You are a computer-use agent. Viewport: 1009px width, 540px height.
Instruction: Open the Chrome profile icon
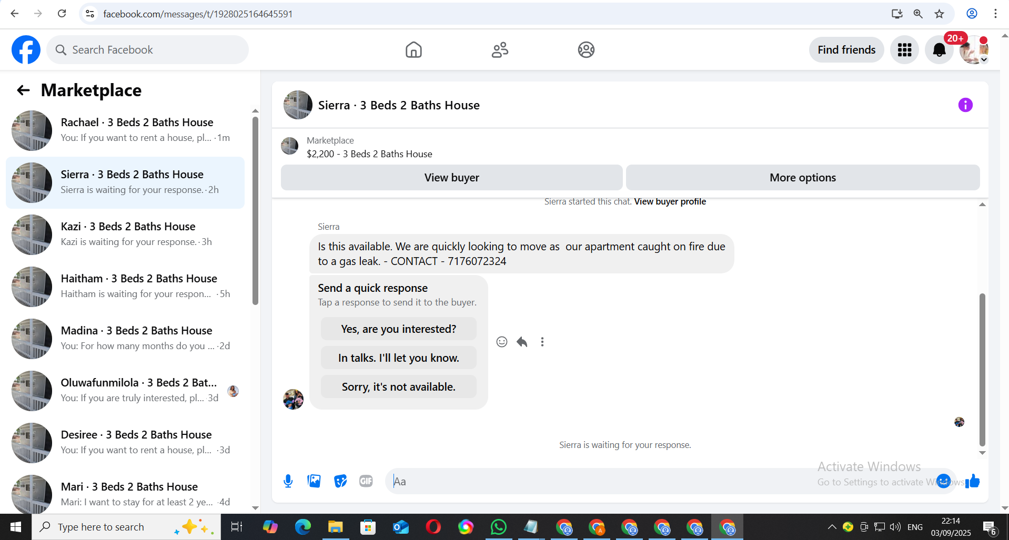[x=972, y=14]
